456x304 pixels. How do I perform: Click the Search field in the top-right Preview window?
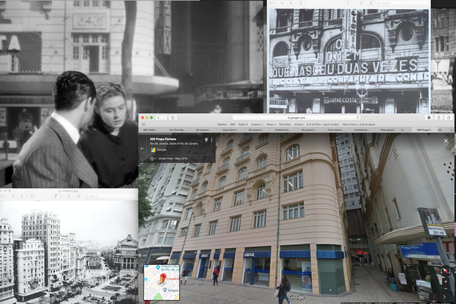pos(403,3)
